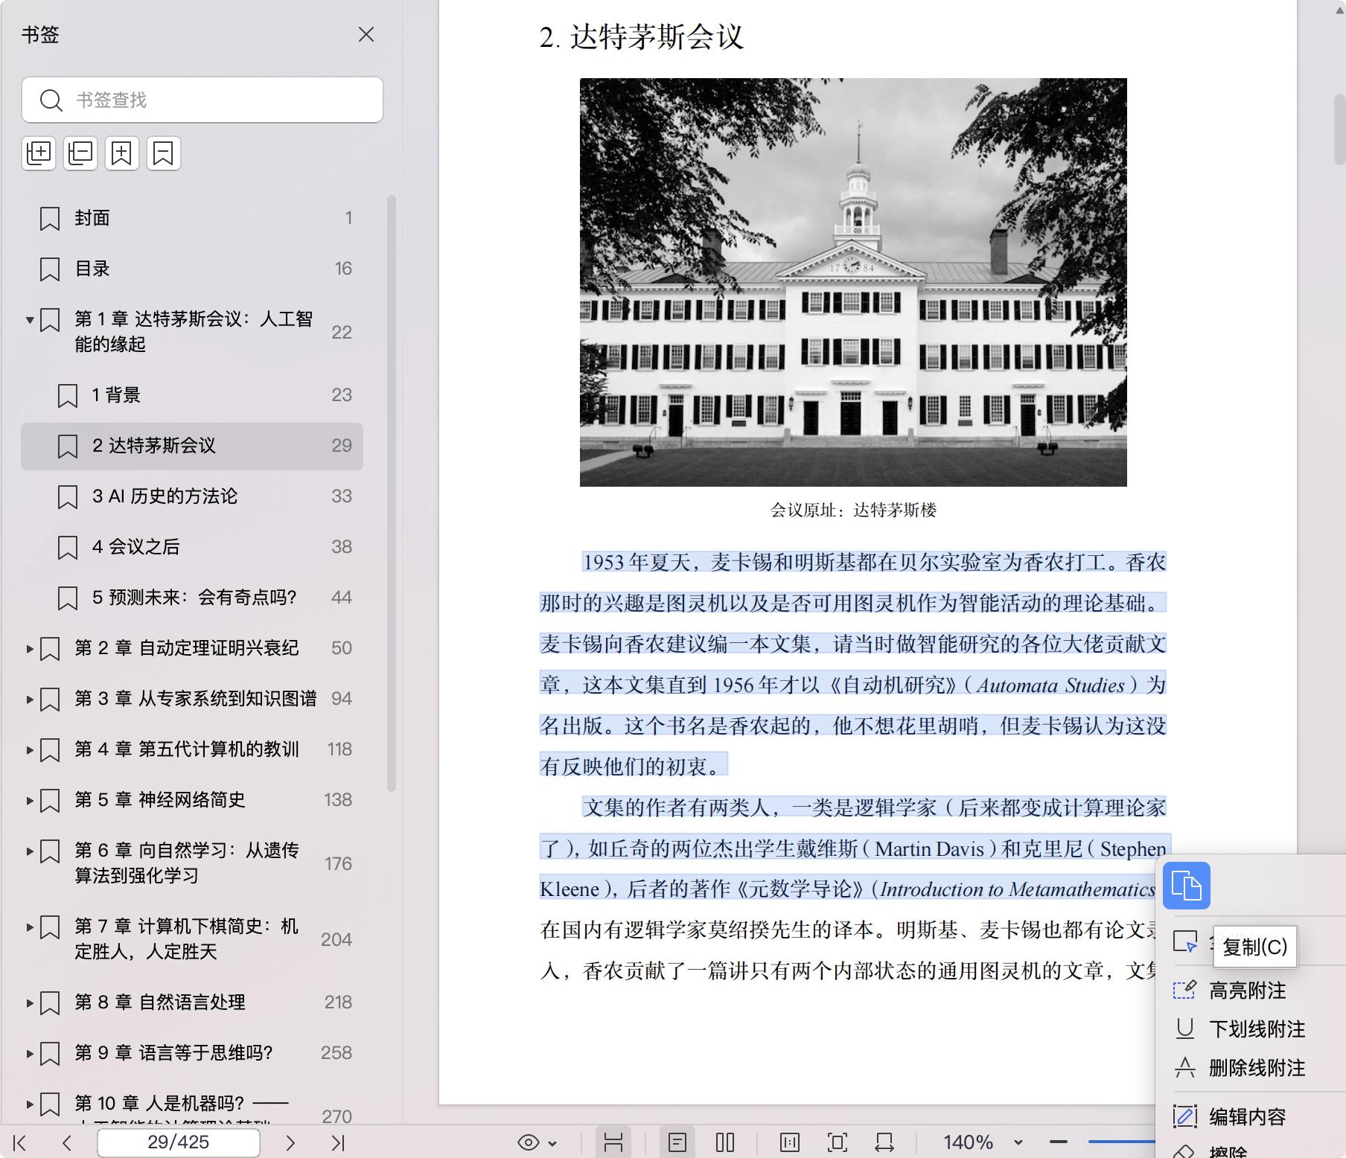Select bookmark 2 达特茅斯会议
The height and width of the screenshot is (1158, 1346).
192,446
